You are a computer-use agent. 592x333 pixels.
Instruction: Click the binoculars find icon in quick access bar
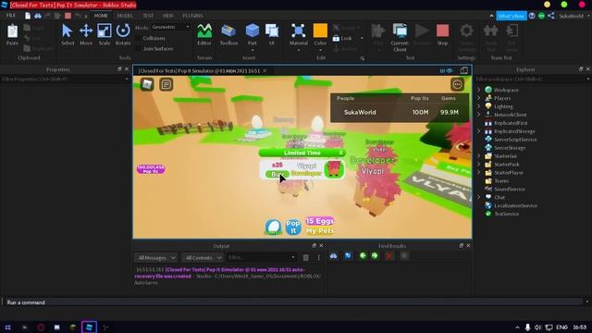(38, 16)
